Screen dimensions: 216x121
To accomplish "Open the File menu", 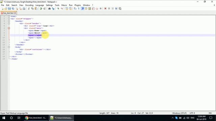I will click(x=2, y=5).
